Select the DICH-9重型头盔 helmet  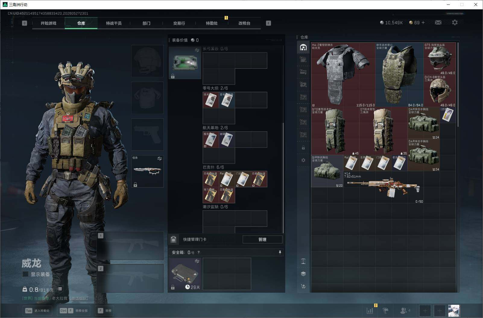pyautogui.click(x=440, y=91)
